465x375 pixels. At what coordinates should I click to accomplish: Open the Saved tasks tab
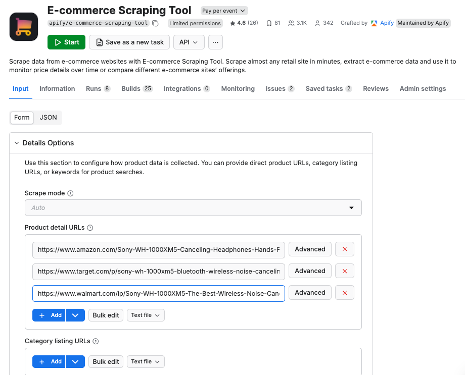(328, 89)
